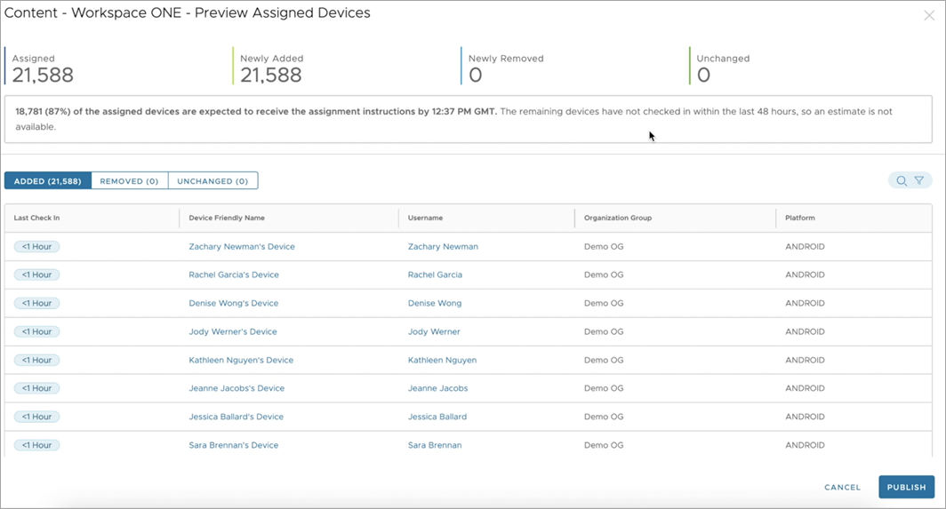Click the Newly Removed 0 count
This screenshot has width=946, height=509.
pyautogui.click(x=476, y=75)
